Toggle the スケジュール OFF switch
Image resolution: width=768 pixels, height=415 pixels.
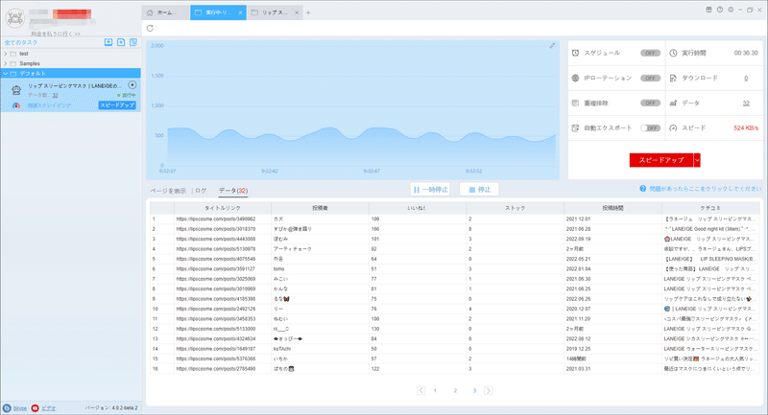[x=651, y=53]
